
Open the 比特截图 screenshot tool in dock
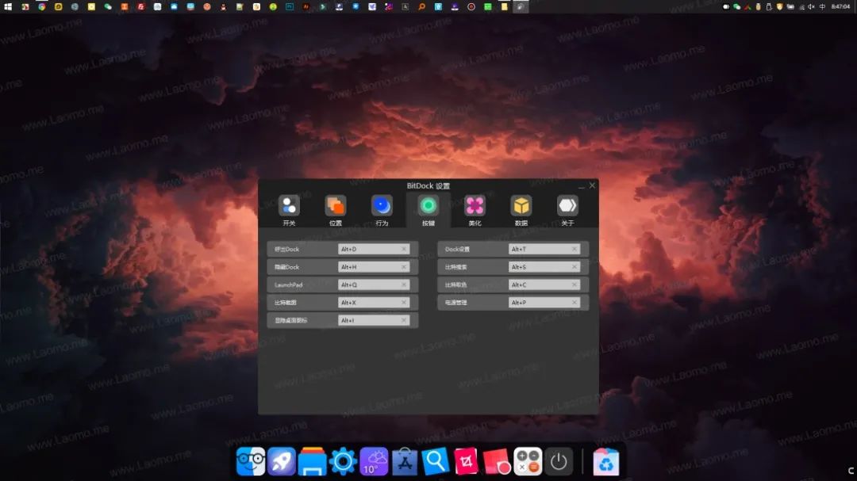click(466, 460)
